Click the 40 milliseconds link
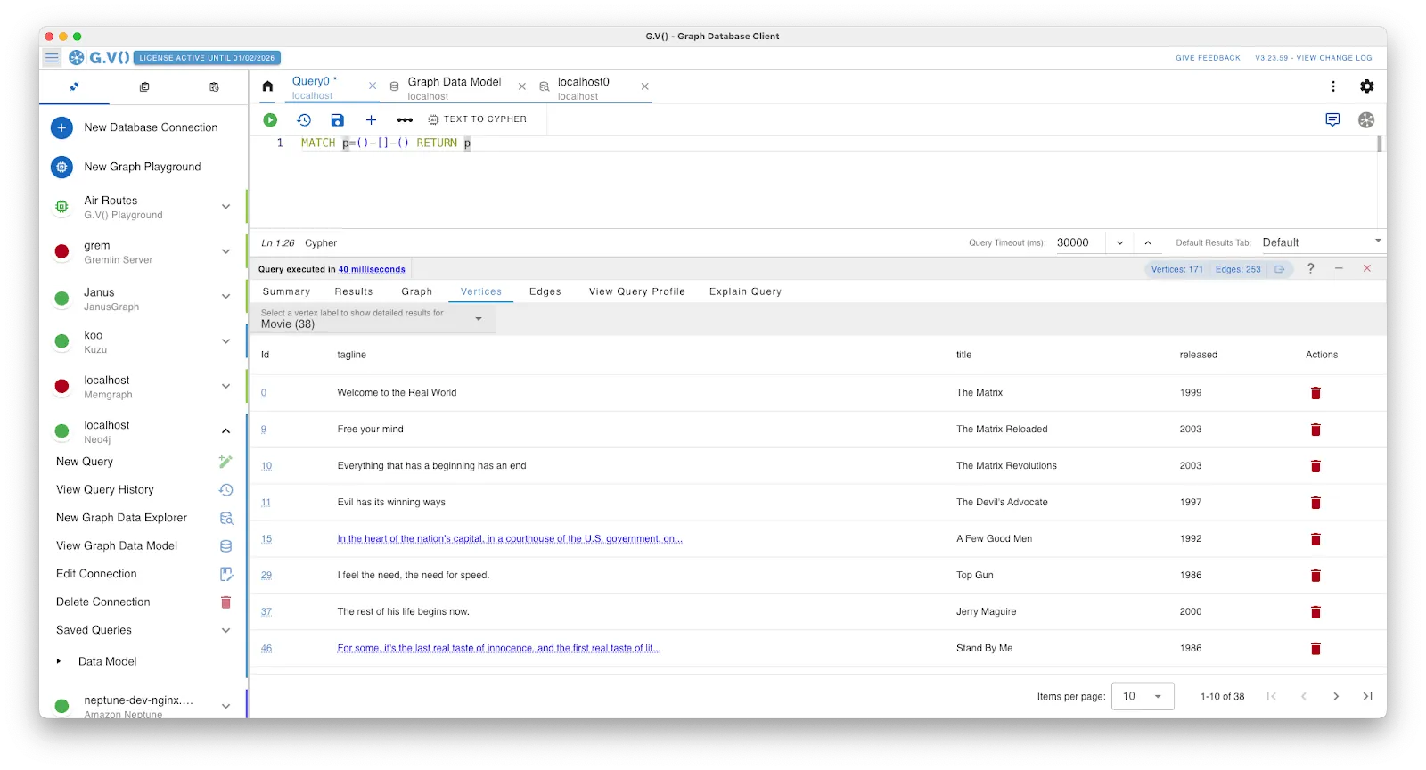Viewport: 1426px width, 770px height. pos(372,269)
